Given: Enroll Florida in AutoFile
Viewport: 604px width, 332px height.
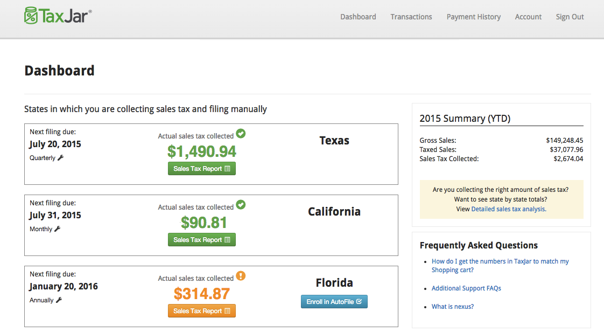Looking at the screenshot, I should pos(334,302).
